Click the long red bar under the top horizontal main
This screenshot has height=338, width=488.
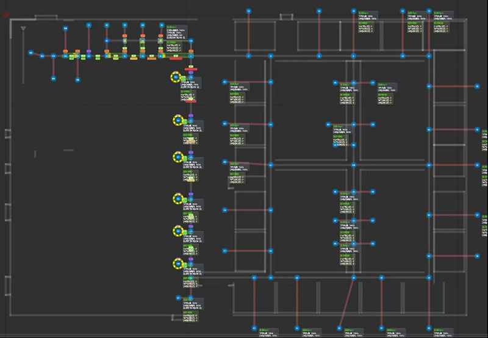176,59
